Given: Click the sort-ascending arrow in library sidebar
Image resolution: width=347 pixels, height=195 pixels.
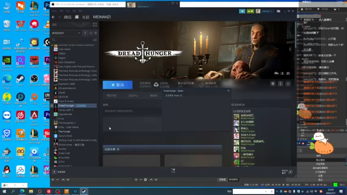Looking at the screenshot, I should (85, 33).
